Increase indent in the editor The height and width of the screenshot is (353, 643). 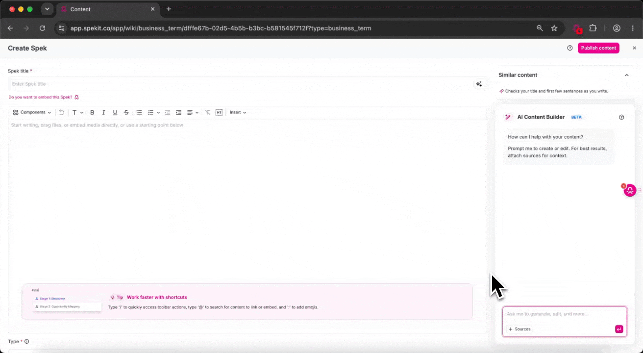point(178,112)
